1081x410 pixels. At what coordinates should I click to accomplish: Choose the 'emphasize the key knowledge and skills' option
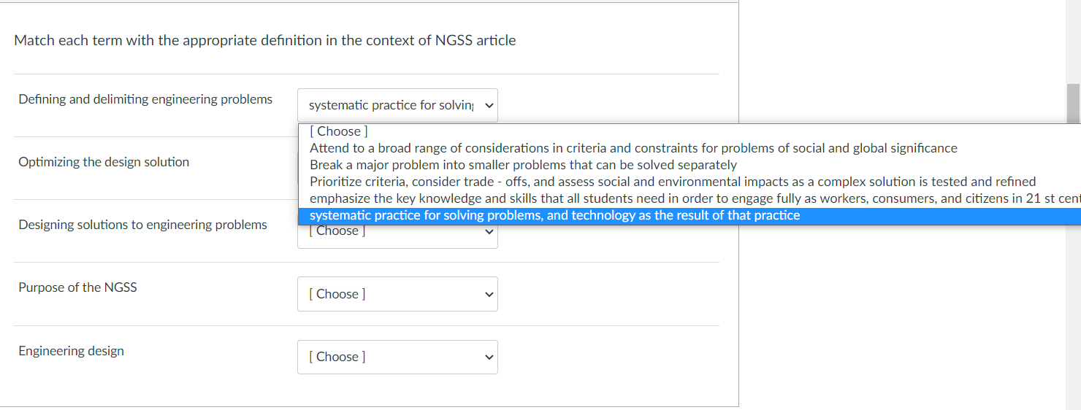(687, 198)
